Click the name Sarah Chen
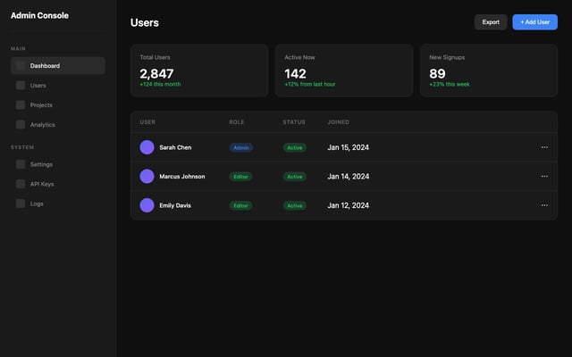The image size is (572, 357). [x=175, y=147]
